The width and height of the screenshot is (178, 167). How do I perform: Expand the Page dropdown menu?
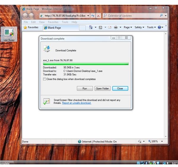click(x=128, y=27)
